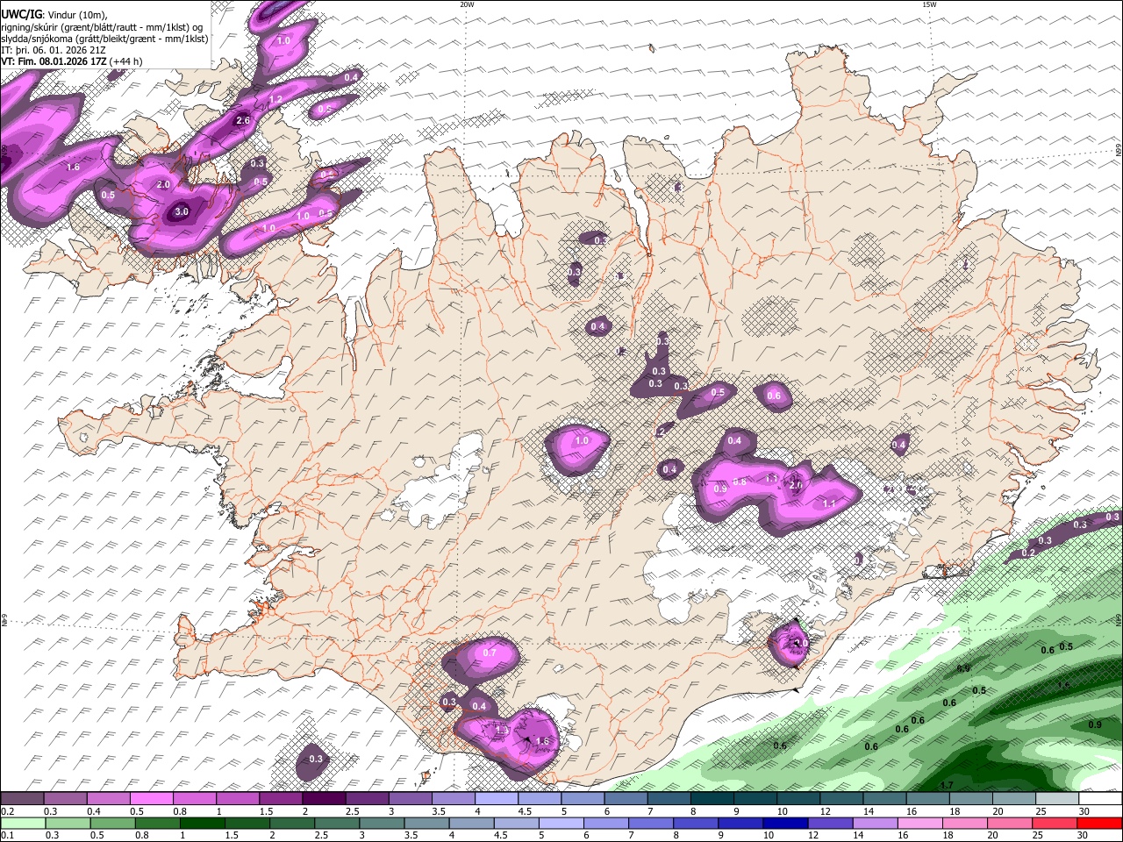Click the 20W longitude label
Viewport: 1123px width, 842px height.
(x=467, y=4)
